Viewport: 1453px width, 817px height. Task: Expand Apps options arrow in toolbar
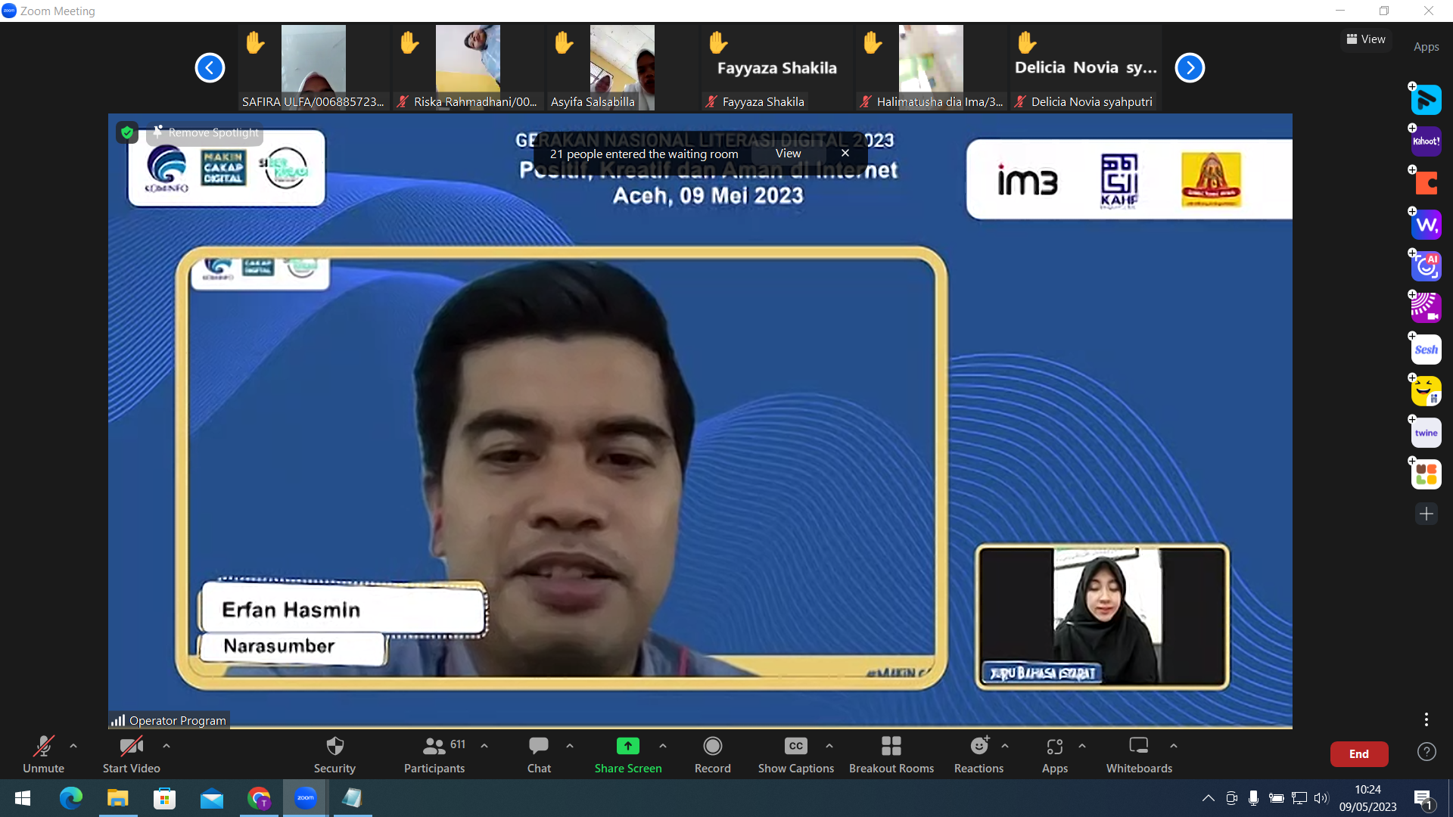[x=1082, y=746]
